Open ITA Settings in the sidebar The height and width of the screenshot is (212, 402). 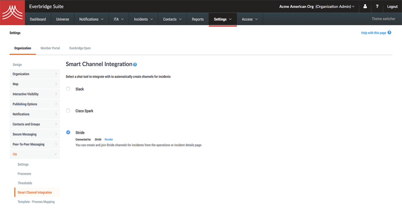[23, 164]
